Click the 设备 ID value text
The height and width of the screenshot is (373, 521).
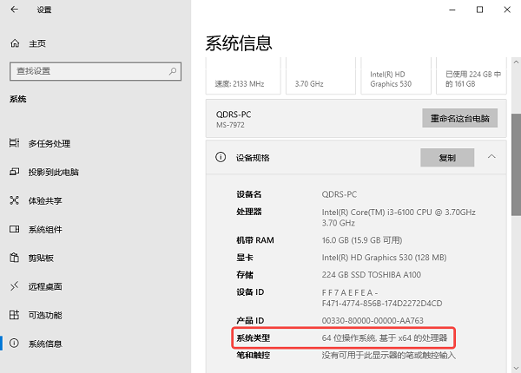[382, 298]
